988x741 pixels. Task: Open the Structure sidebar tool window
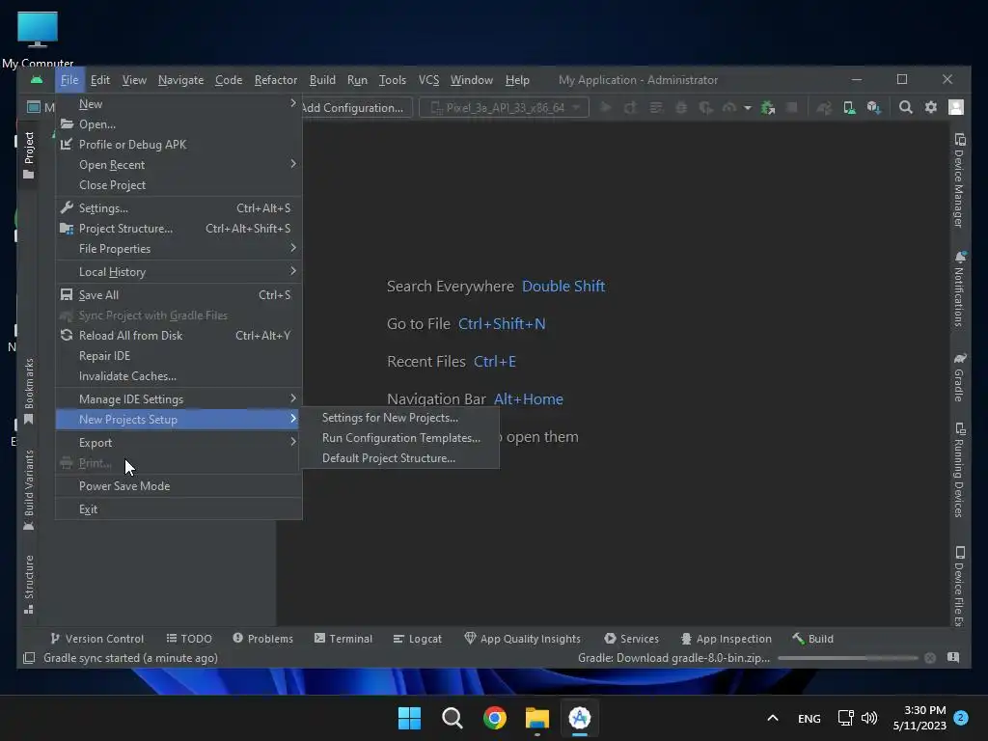tap(28, 584)
